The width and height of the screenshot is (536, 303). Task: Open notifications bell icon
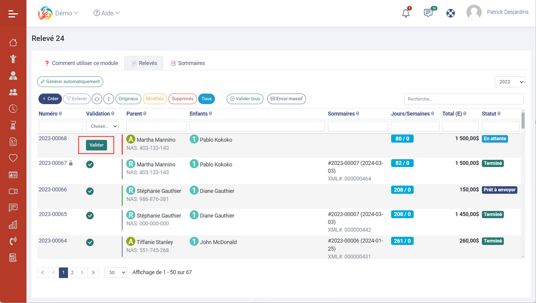[406, 13]
